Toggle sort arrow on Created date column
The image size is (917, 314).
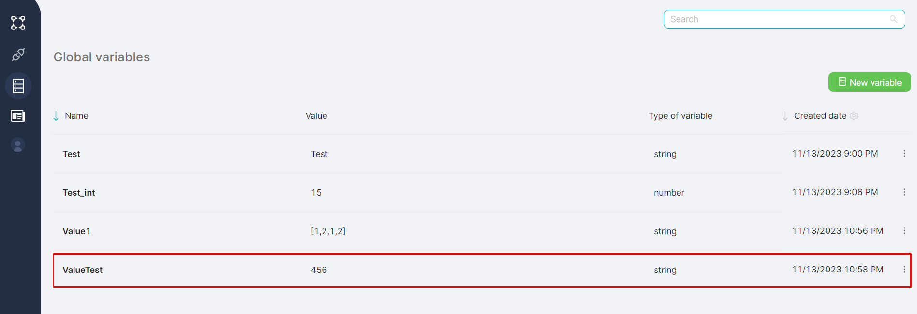[785, 116]
